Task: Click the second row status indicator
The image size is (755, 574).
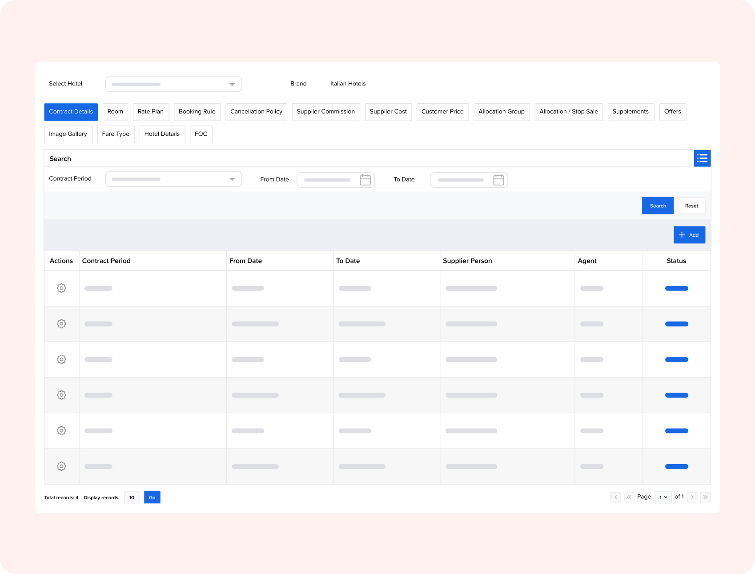Action: [x=676, y=324]
